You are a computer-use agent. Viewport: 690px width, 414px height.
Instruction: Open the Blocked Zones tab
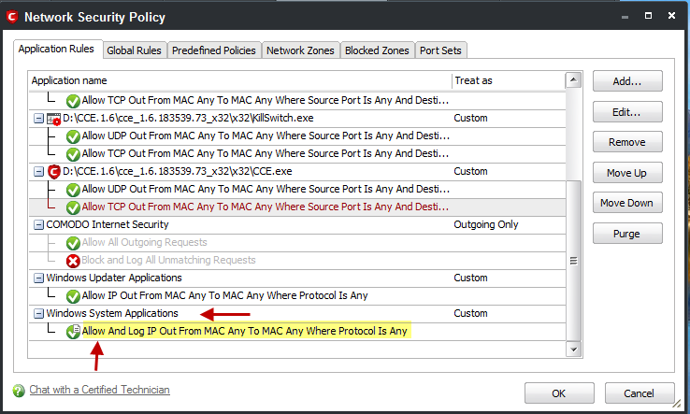click(x=377, y=50)
